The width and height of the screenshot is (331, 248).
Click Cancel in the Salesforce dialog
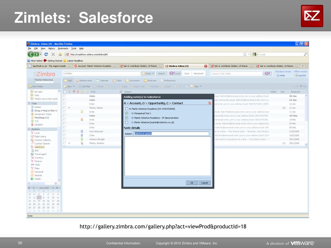point(205,183)
